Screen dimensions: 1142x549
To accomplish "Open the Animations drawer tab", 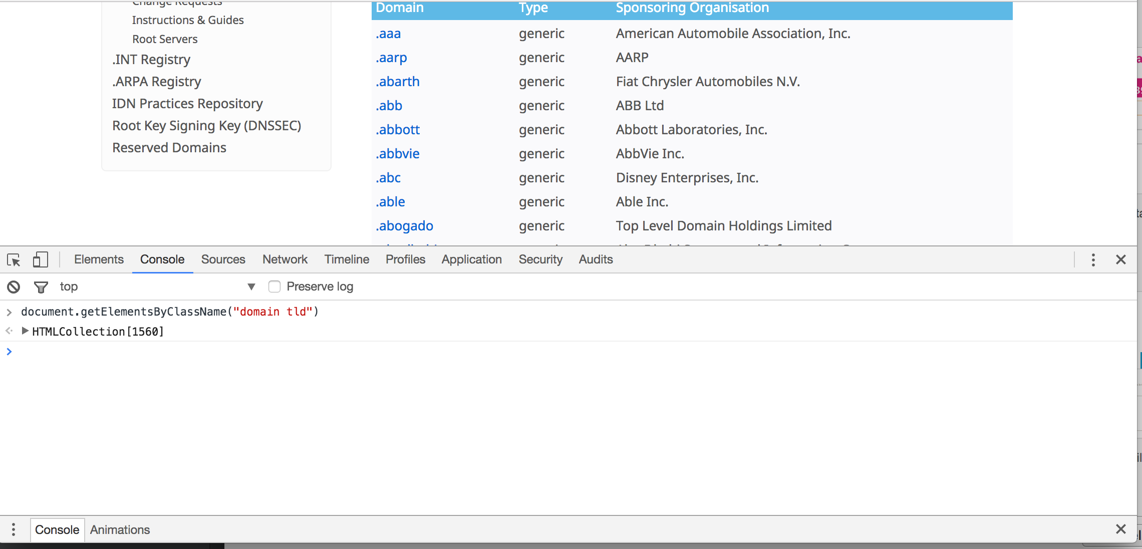I will (120, 529).
